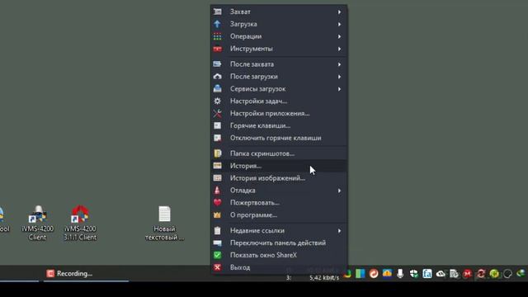The height and width of the screenshot is (297, 528).
Task: Open the iVMS-4200 Client desktop shortcut
Action: (37, 223)
